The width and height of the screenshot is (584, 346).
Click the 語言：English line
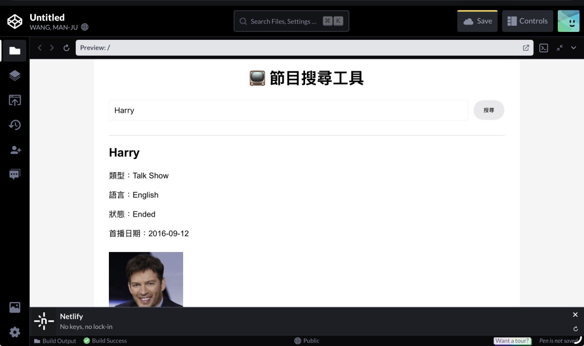coord(133,195)
